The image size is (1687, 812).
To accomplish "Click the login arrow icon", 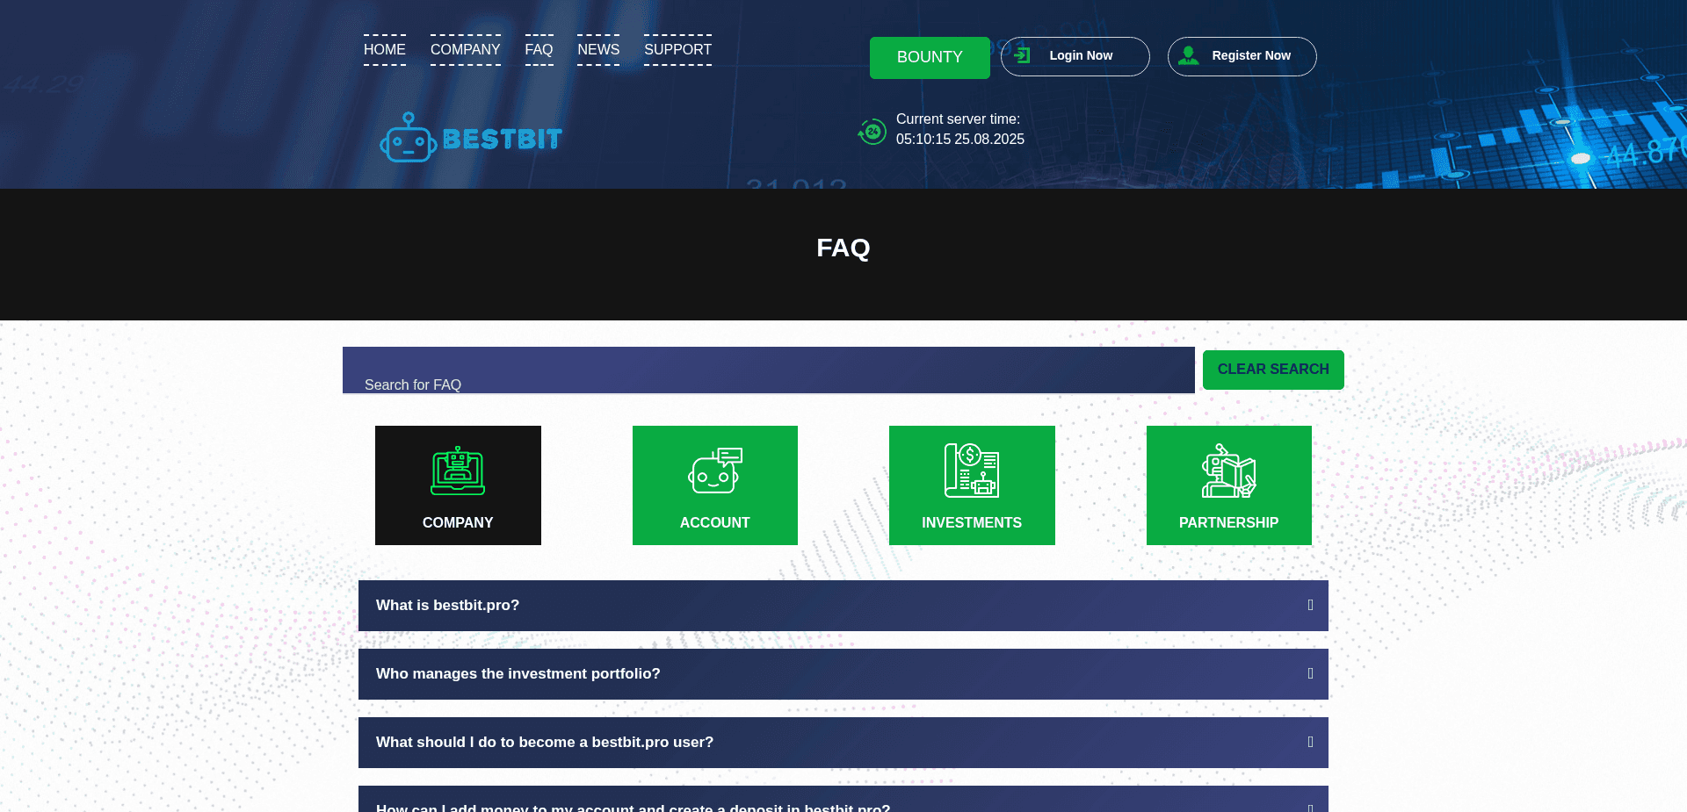I will tap(1021, 54).
